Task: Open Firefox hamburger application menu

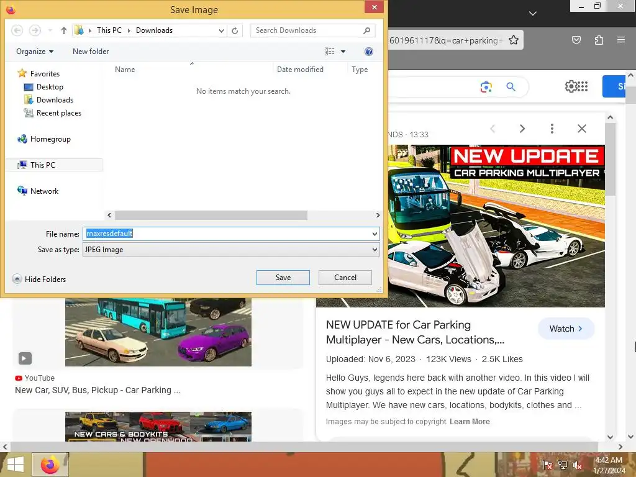Action: click(621, 40)
